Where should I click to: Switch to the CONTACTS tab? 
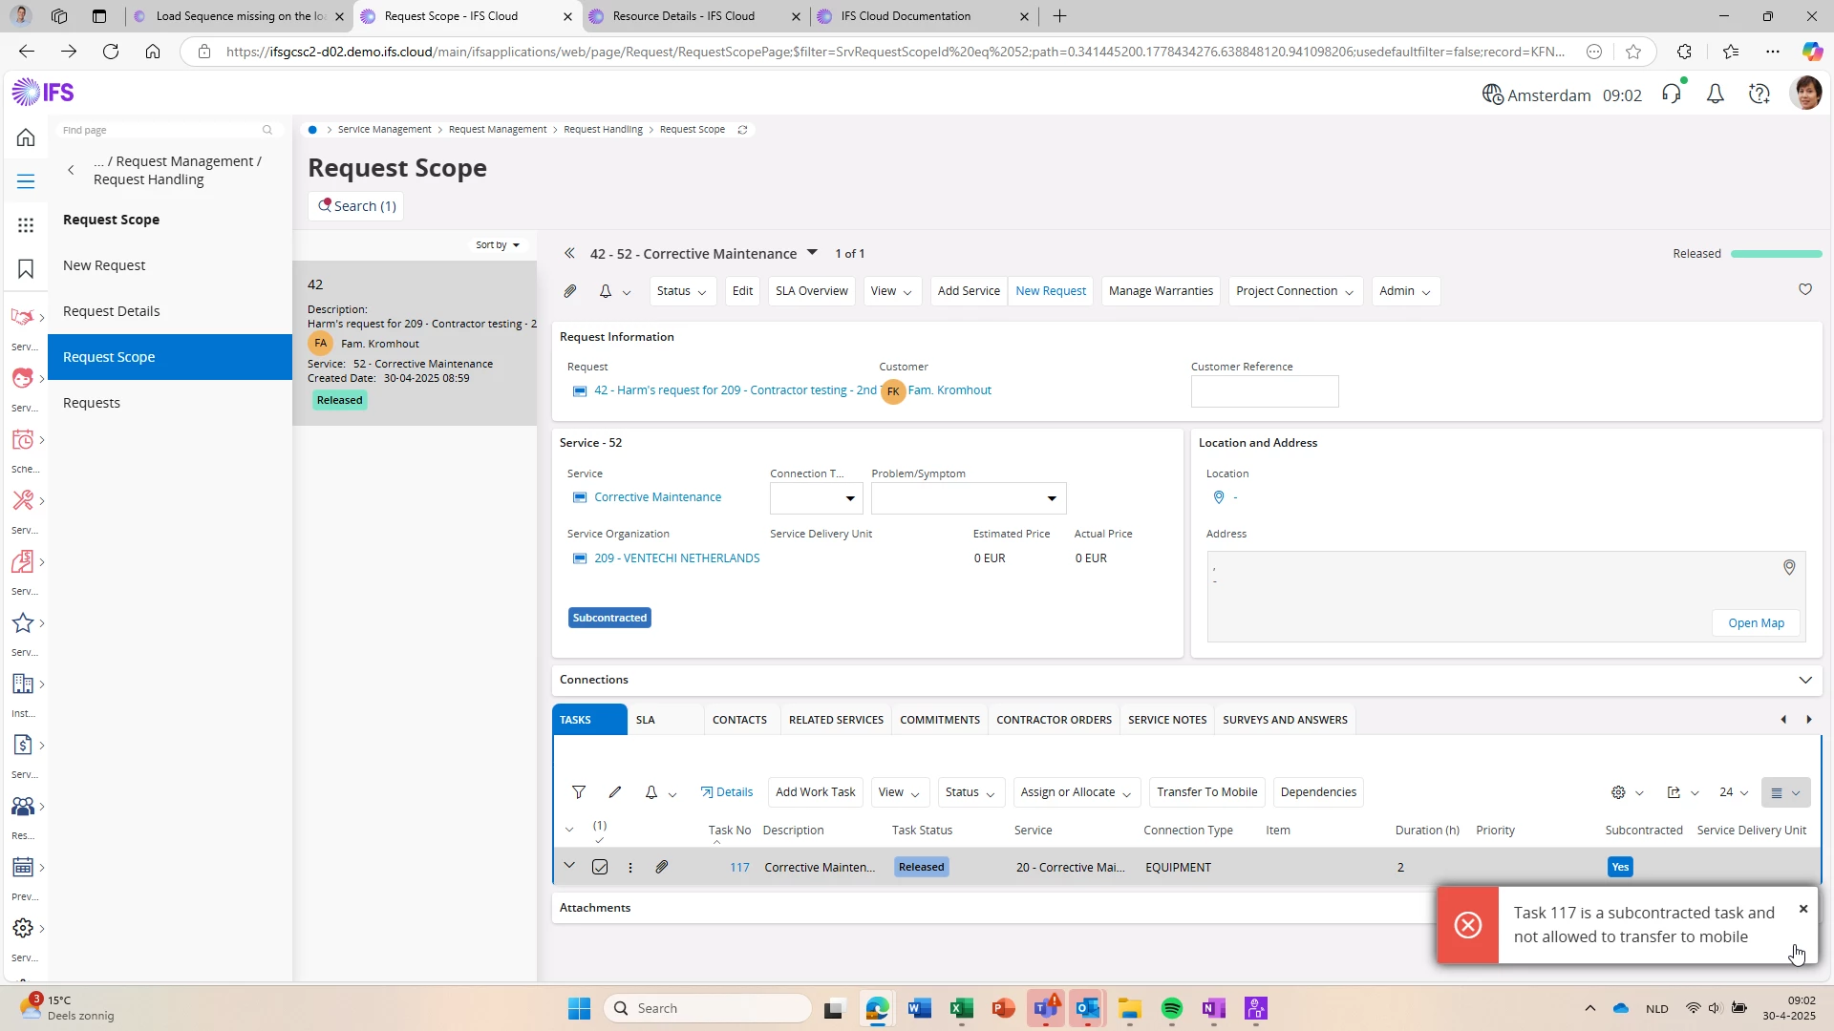click(739, 720)
